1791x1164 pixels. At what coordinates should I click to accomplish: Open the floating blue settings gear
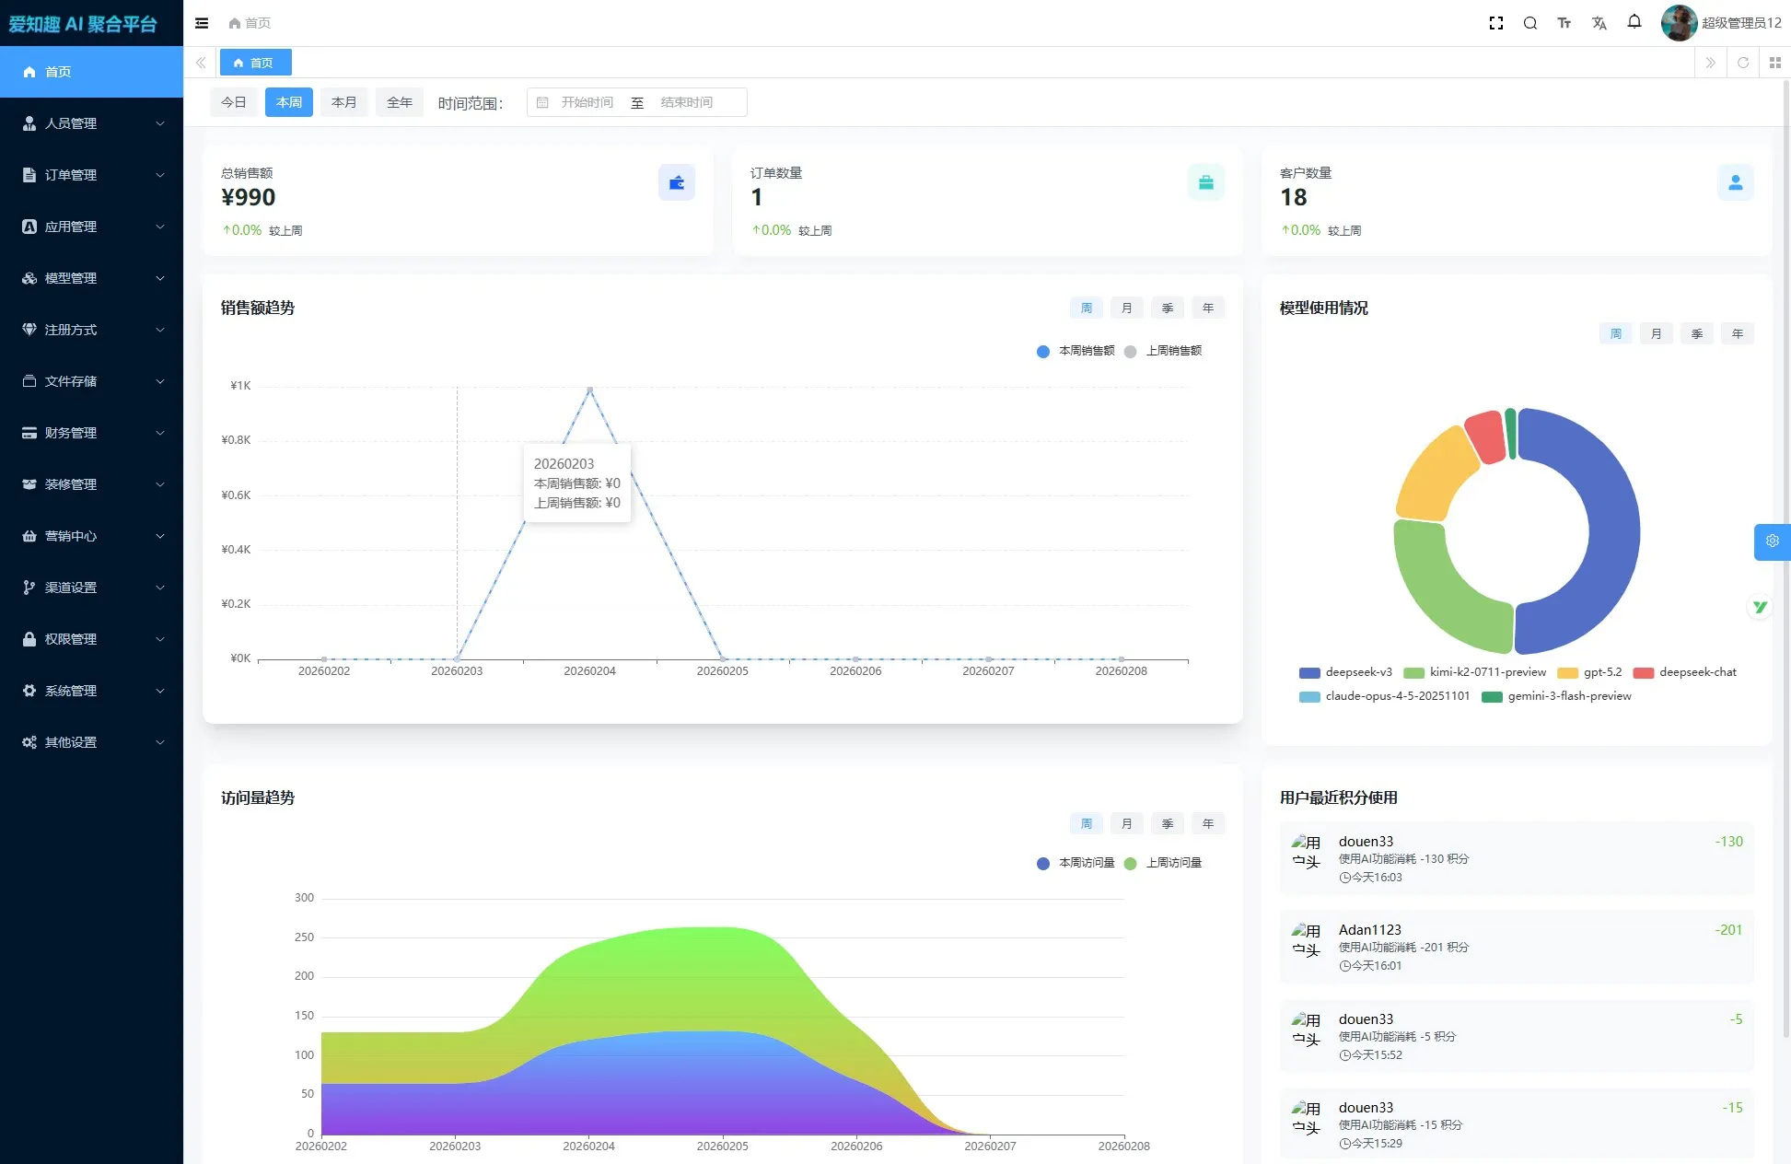coord(1772,541)
